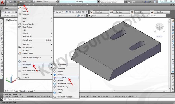Open the Parametric menu
This screenshot has width=175, height=104.
coord(79,5)
